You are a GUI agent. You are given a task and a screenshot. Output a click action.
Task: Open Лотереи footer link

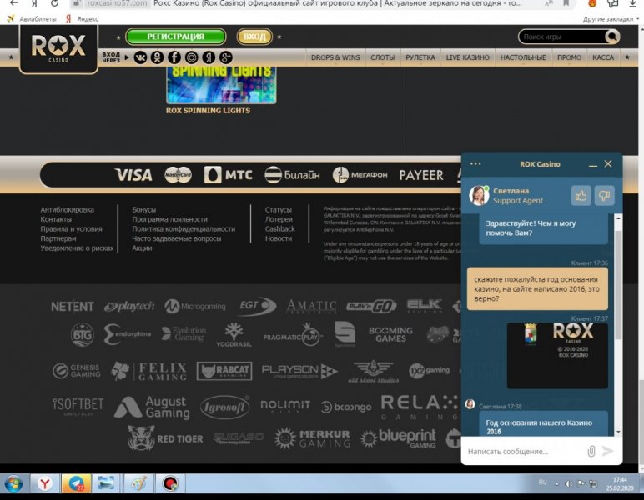[279, 219]
